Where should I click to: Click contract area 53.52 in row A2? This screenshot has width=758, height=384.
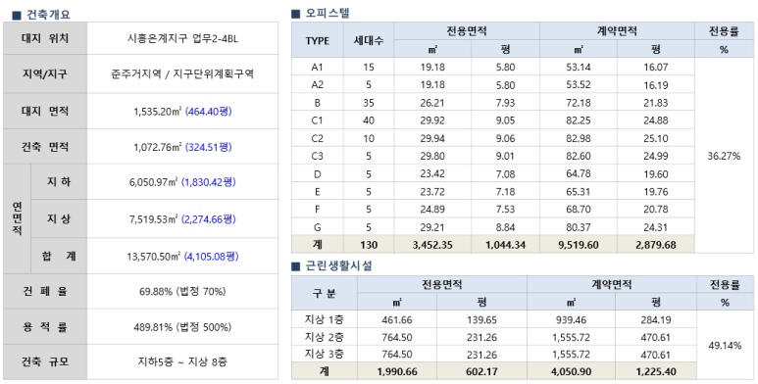coord(579,85)
